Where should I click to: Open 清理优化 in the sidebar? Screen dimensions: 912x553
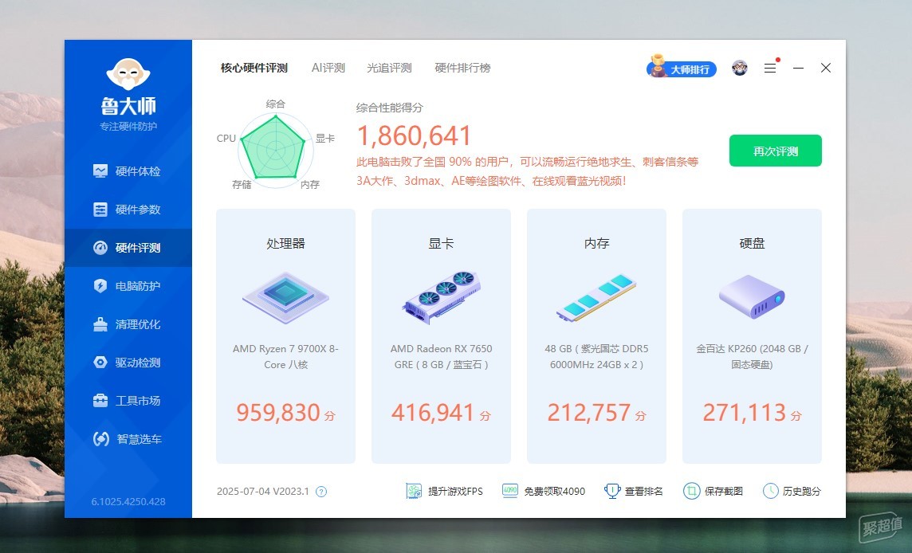coord(128,324)
